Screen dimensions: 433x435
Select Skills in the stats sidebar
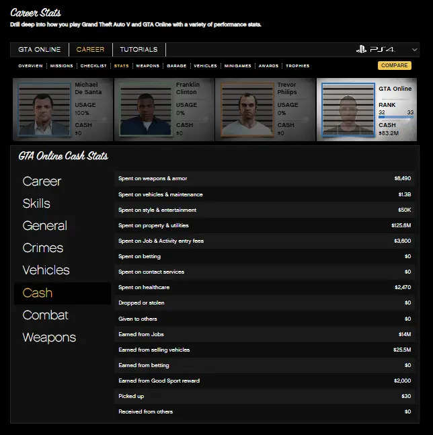(x=36, y=204)
